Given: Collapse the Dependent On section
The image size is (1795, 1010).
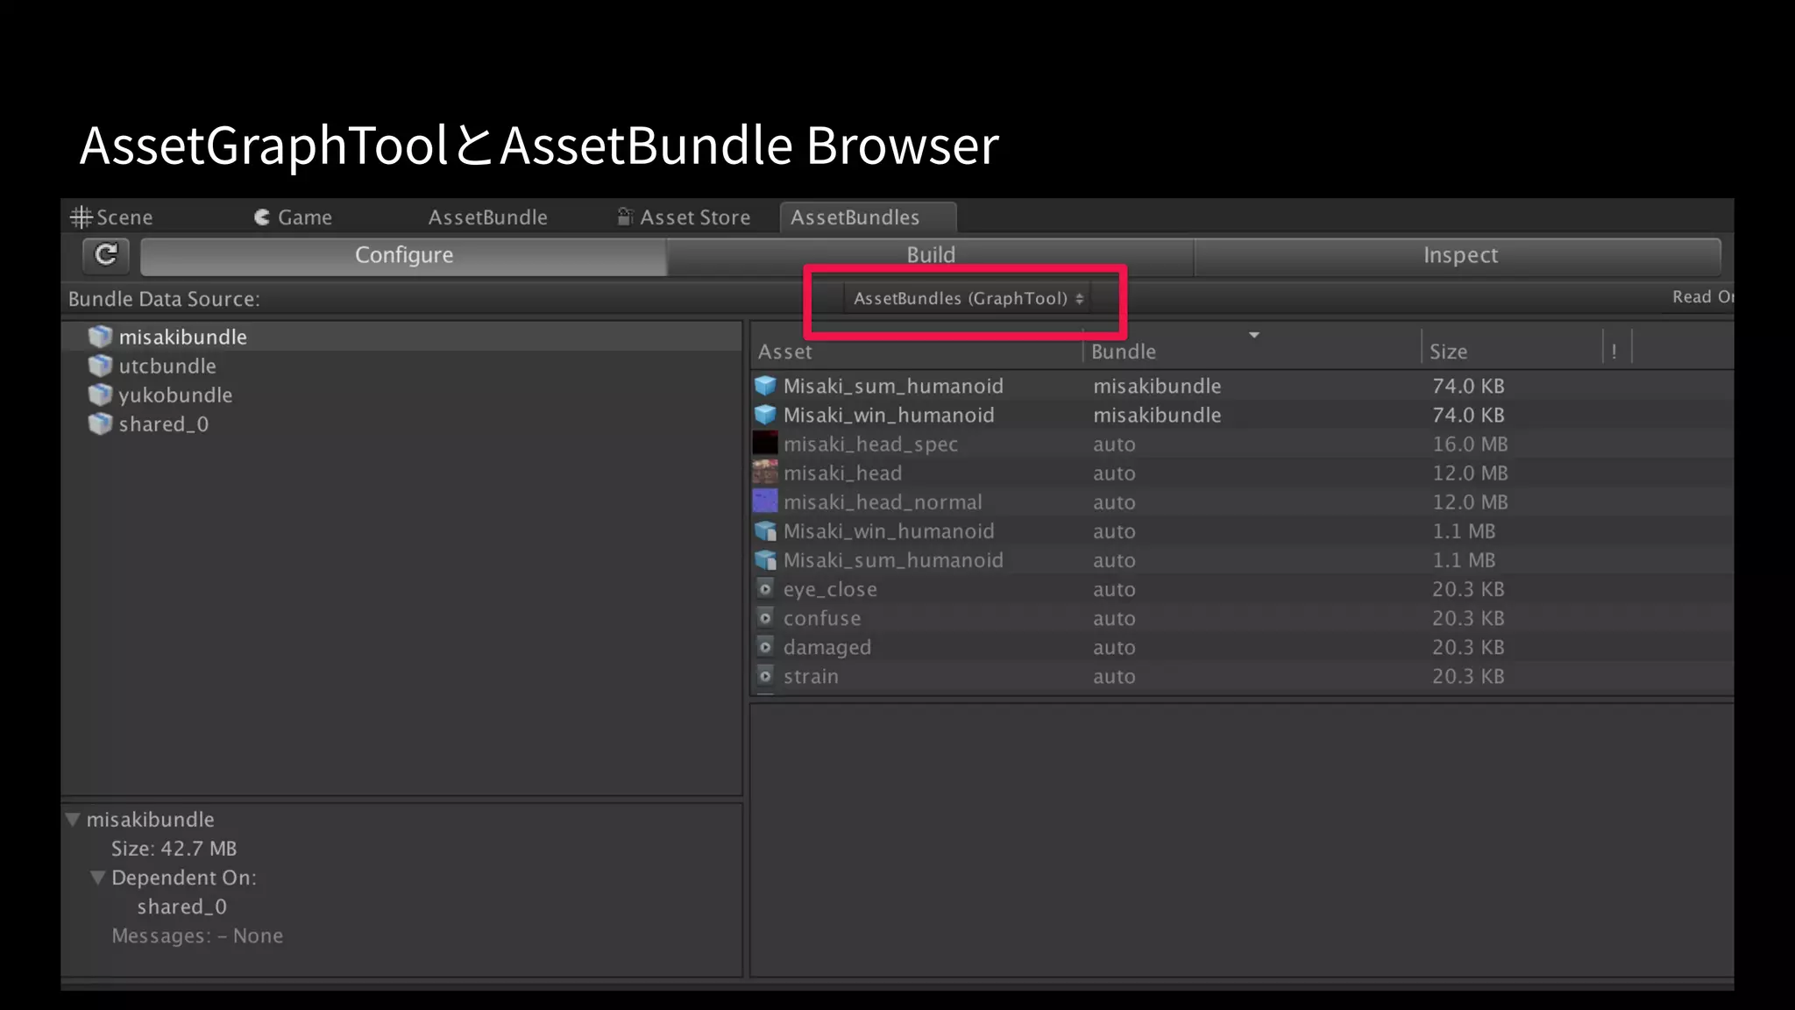Looking at the screenshot, I should coord(98,878).
